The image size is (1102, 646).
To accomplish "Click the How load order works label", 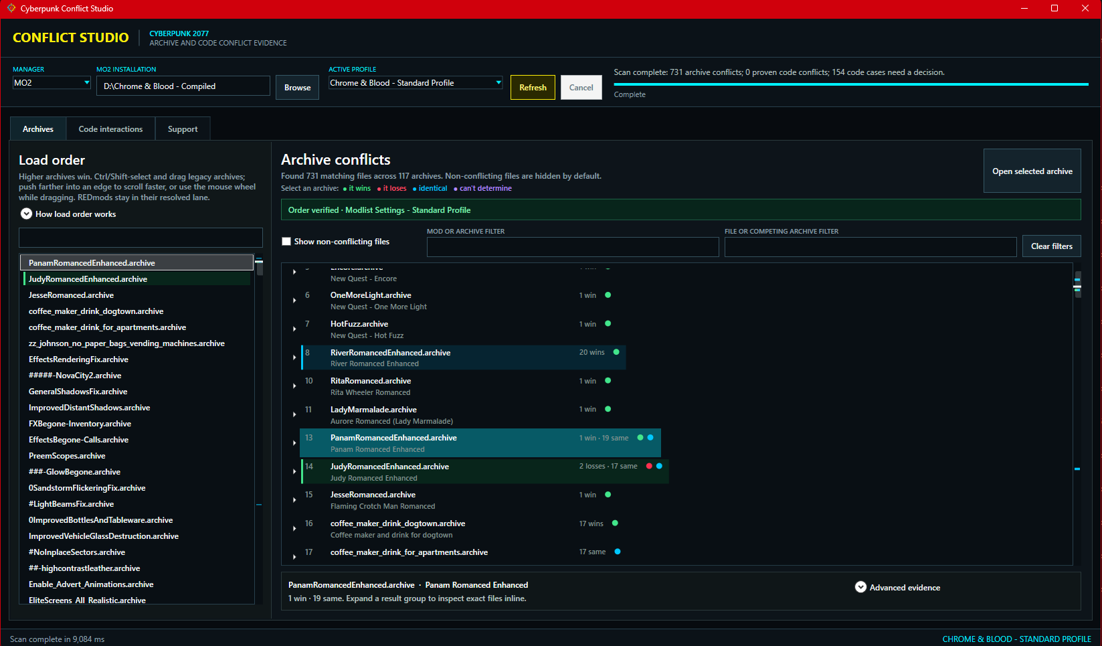I will pos(76,214).
